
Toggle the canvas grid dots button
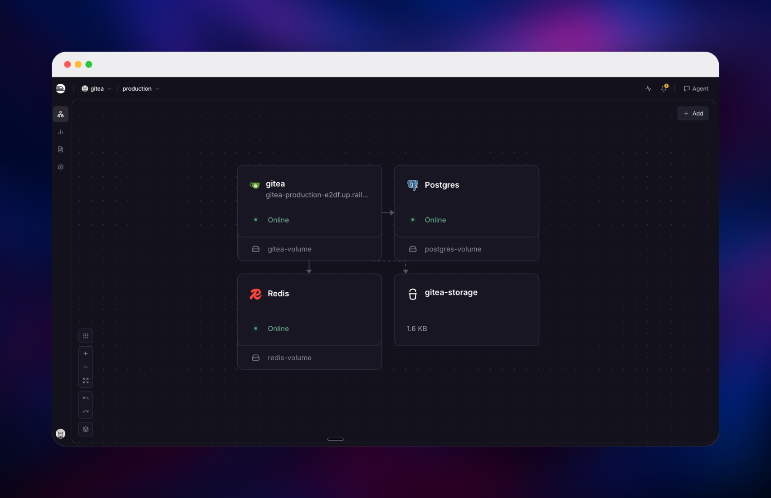click(86, 336)
